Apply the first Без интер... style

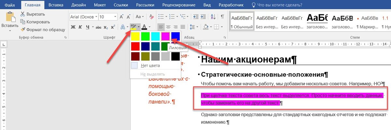coord(267,21)
